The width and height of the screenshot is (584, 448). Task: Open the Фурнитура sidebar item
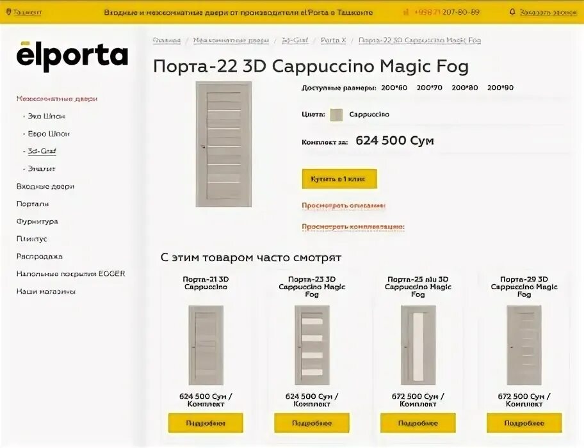37,221
